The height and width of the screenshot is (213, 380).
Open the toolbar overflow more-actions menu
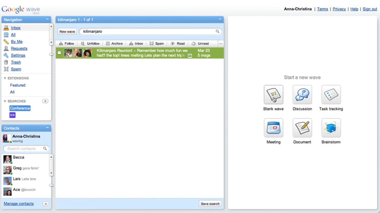(x=221, y=44)
